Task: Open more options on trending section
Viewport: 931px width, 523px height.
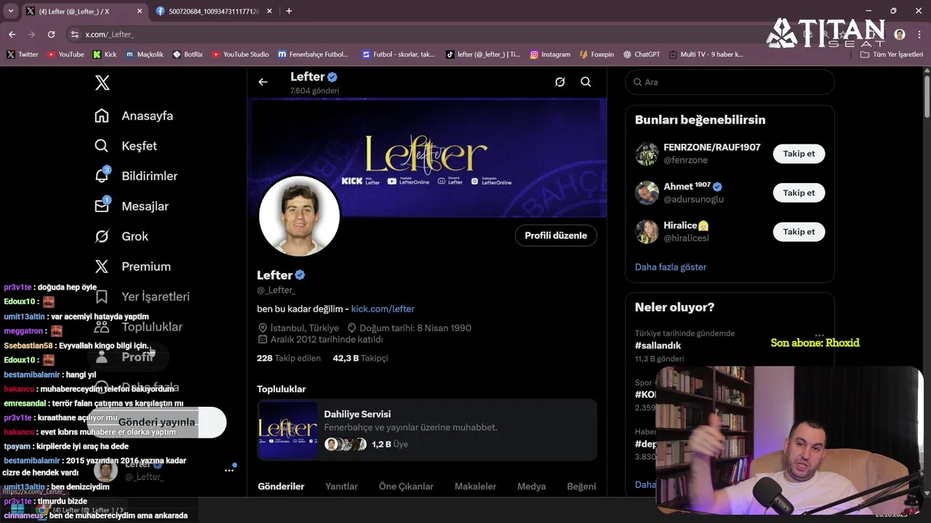Action: coord(819,336)
